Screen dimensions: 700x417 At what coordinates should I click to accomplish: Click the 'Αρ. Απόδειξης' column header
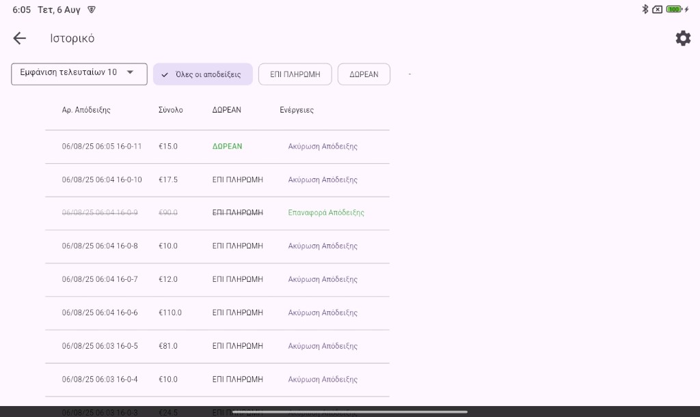point(86,110)
